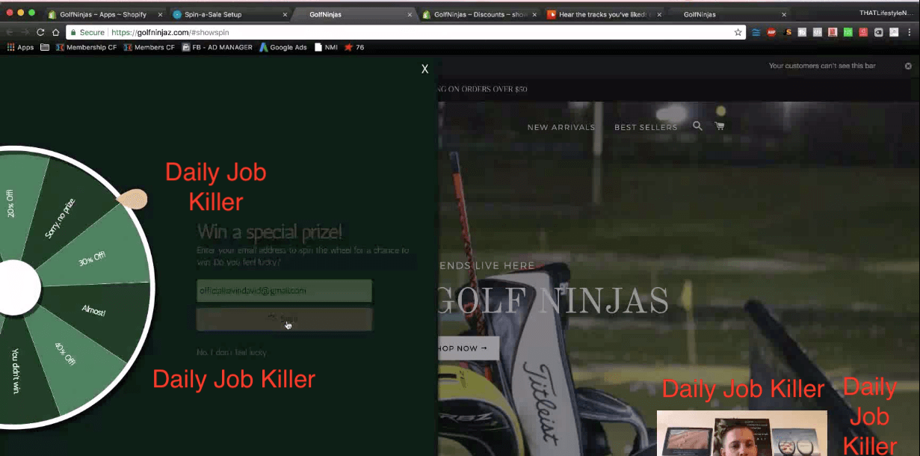Go to the browser home page

(x=55, y=32)
